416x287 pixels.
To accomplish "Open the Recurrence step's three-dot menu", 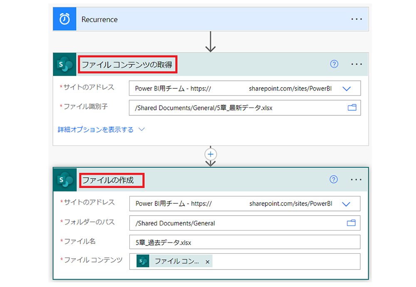I will pos(357,19).
